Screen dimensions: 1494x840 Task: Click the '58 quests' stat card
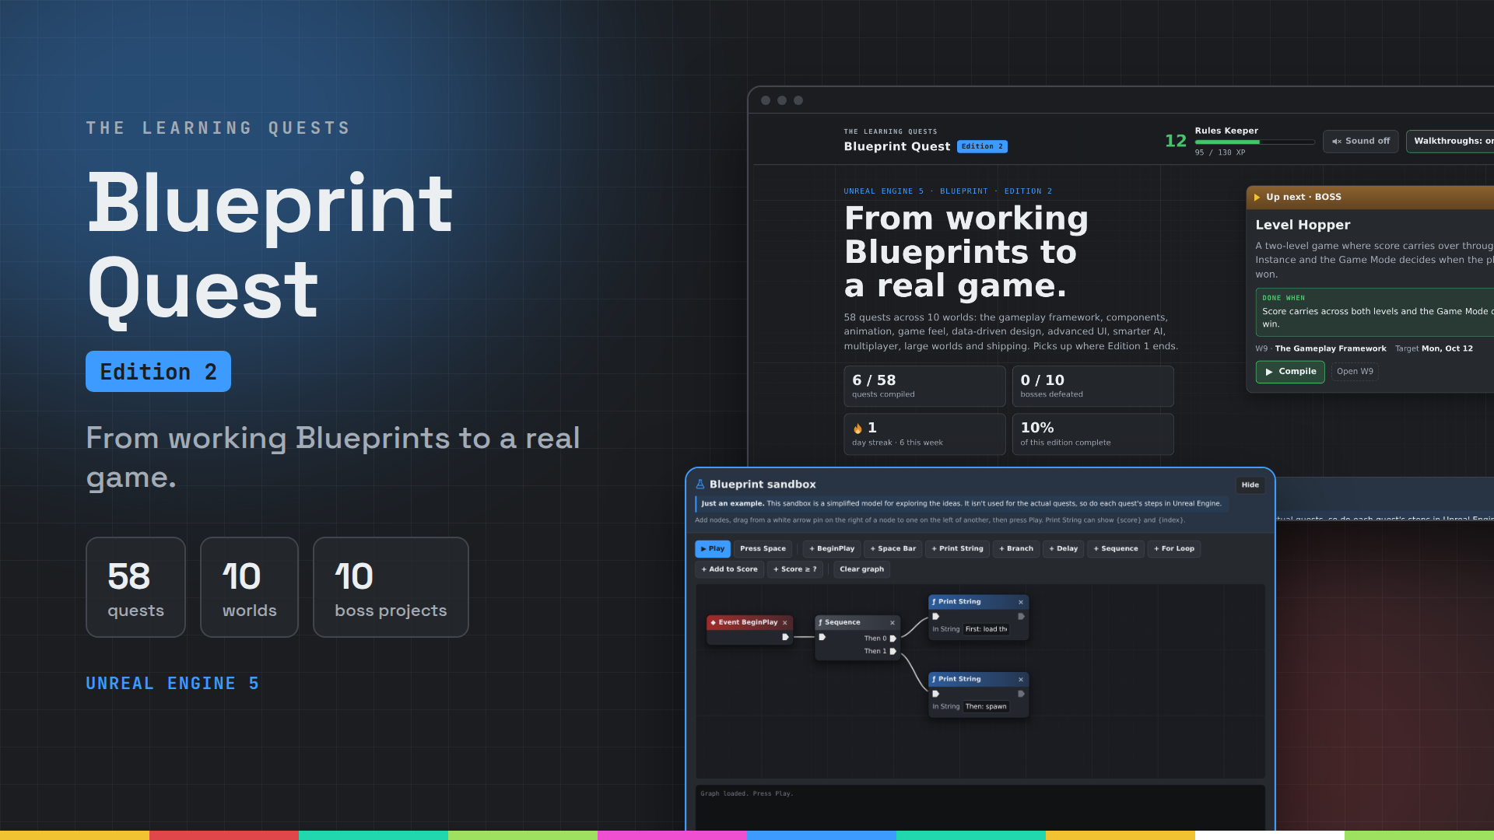click(135, 587)
